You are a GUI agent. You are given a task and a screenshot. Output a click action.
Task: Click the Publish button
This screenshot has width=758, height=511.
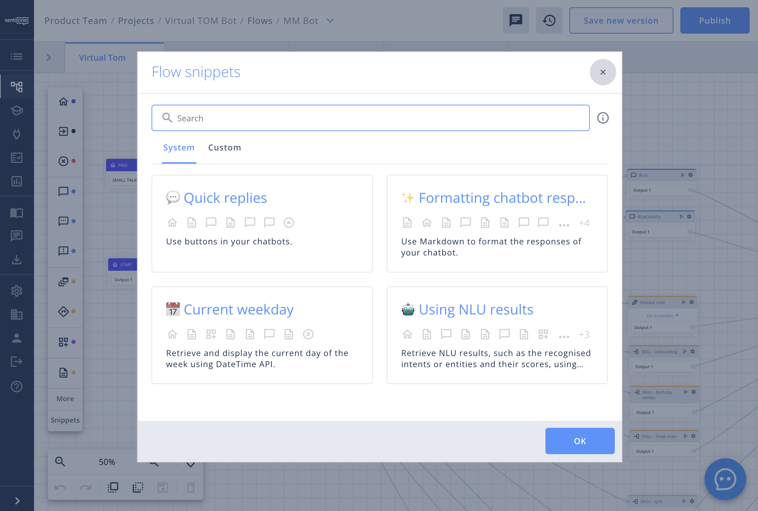(x=714, y=20)
